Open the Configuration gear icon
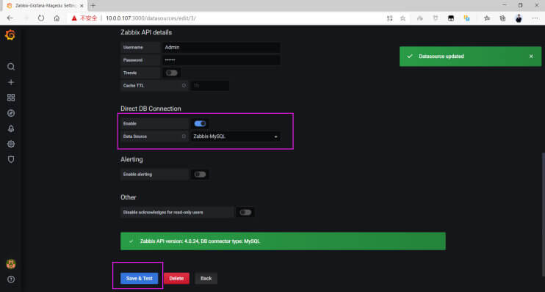 point(11,144)
